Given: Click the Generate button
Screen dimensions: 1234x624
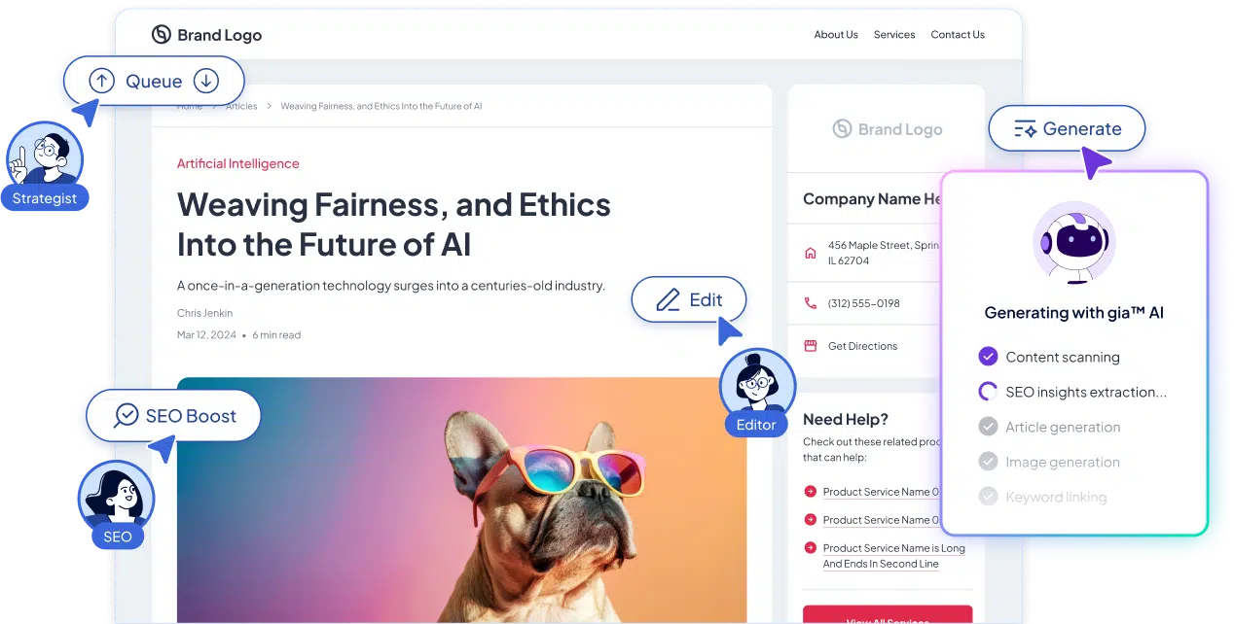Looking at the screenshot, I should pyautogui.click(x=1067, y=128).
